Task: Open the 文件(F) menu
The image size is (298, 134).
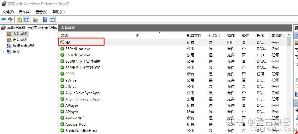Action: [x=8, y=12]
